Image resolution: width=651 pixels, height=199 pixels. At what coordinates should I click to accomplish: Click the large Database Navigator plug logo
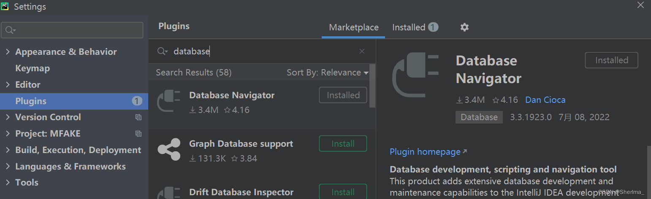(x=415, y=76)
